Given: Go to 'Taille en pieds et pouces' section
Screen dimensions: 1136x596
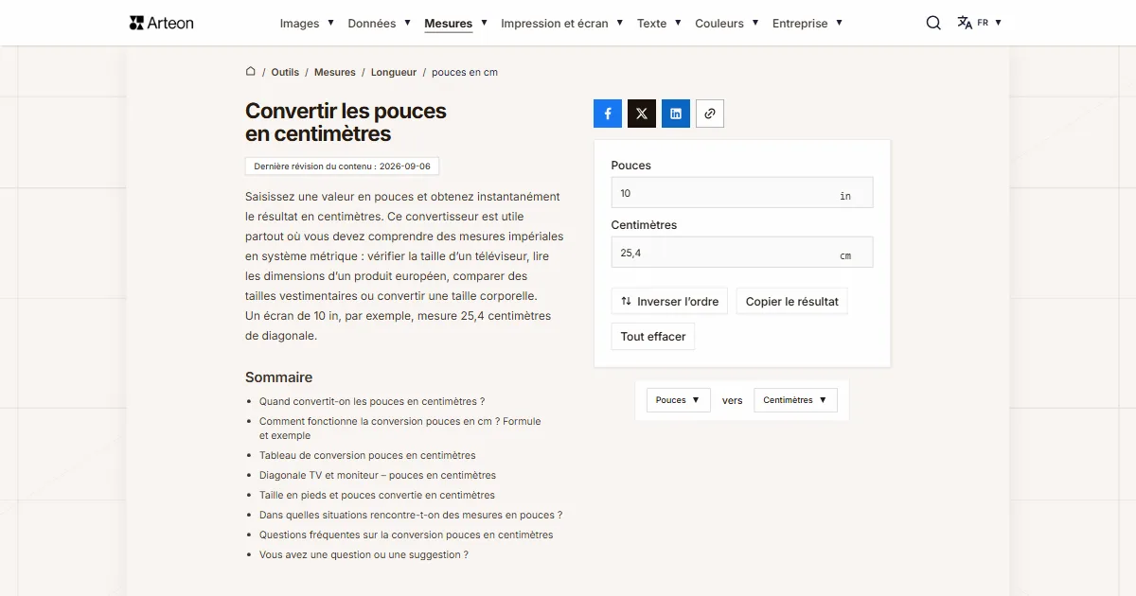Looking at the screenshot, I should [x=377, y=495].
